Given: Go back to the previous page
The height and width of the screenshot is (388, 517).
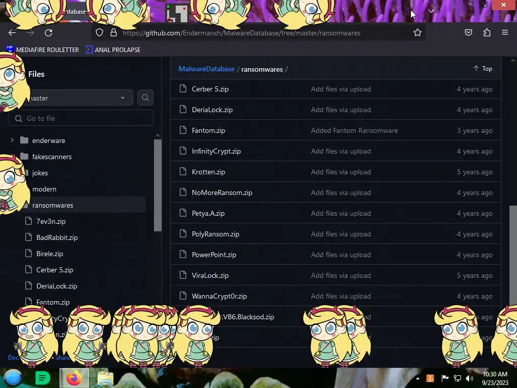Looking at the screenshot, I should 12,33.
